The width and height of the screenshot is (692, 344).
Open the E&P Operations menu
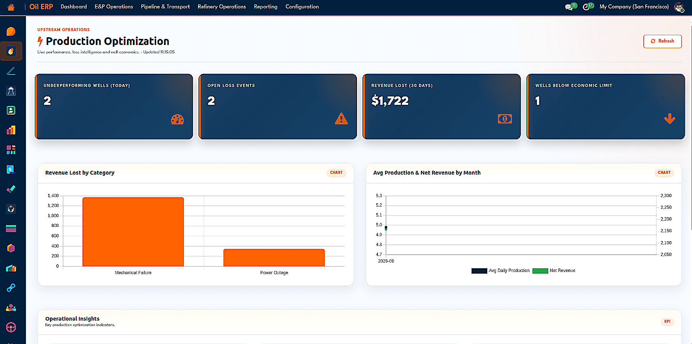[114, 7]
